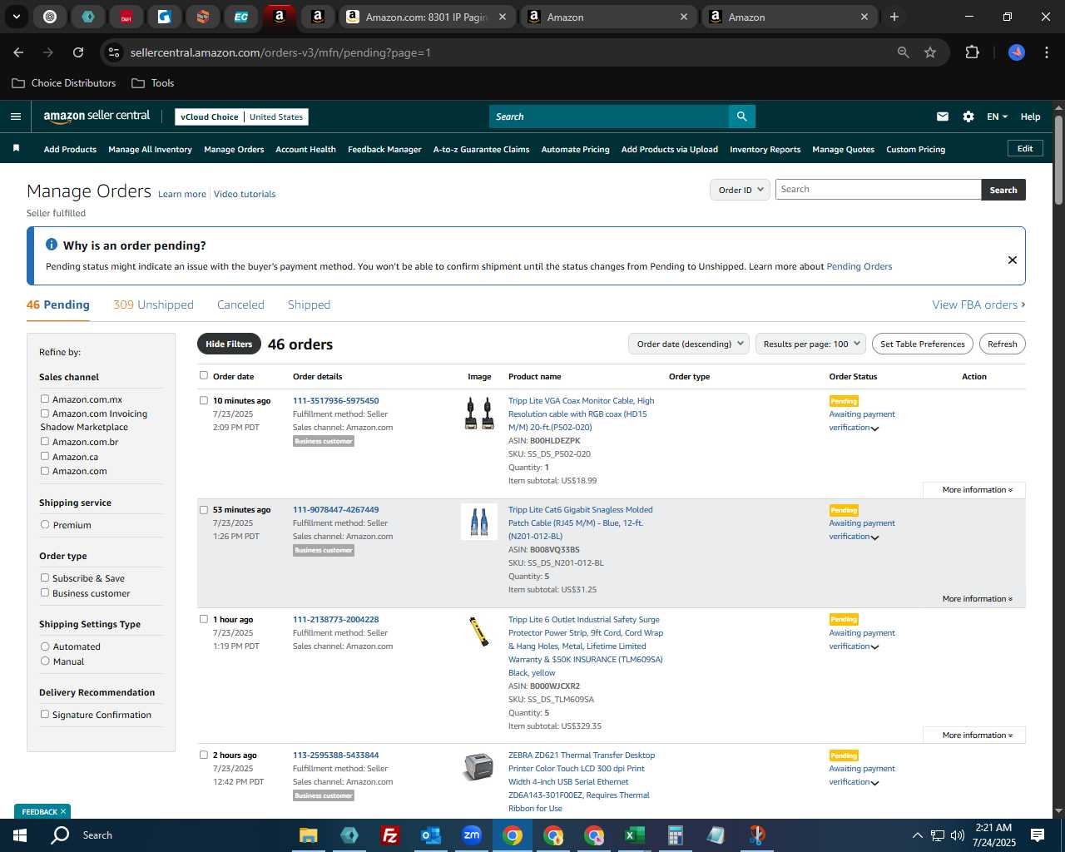
Task: Click the Amazon Seller Central logo
Action: [x=97, y=116]
